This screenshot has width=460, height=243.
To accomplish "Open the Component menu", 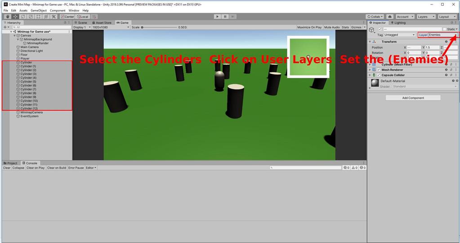I will point(58,10).
